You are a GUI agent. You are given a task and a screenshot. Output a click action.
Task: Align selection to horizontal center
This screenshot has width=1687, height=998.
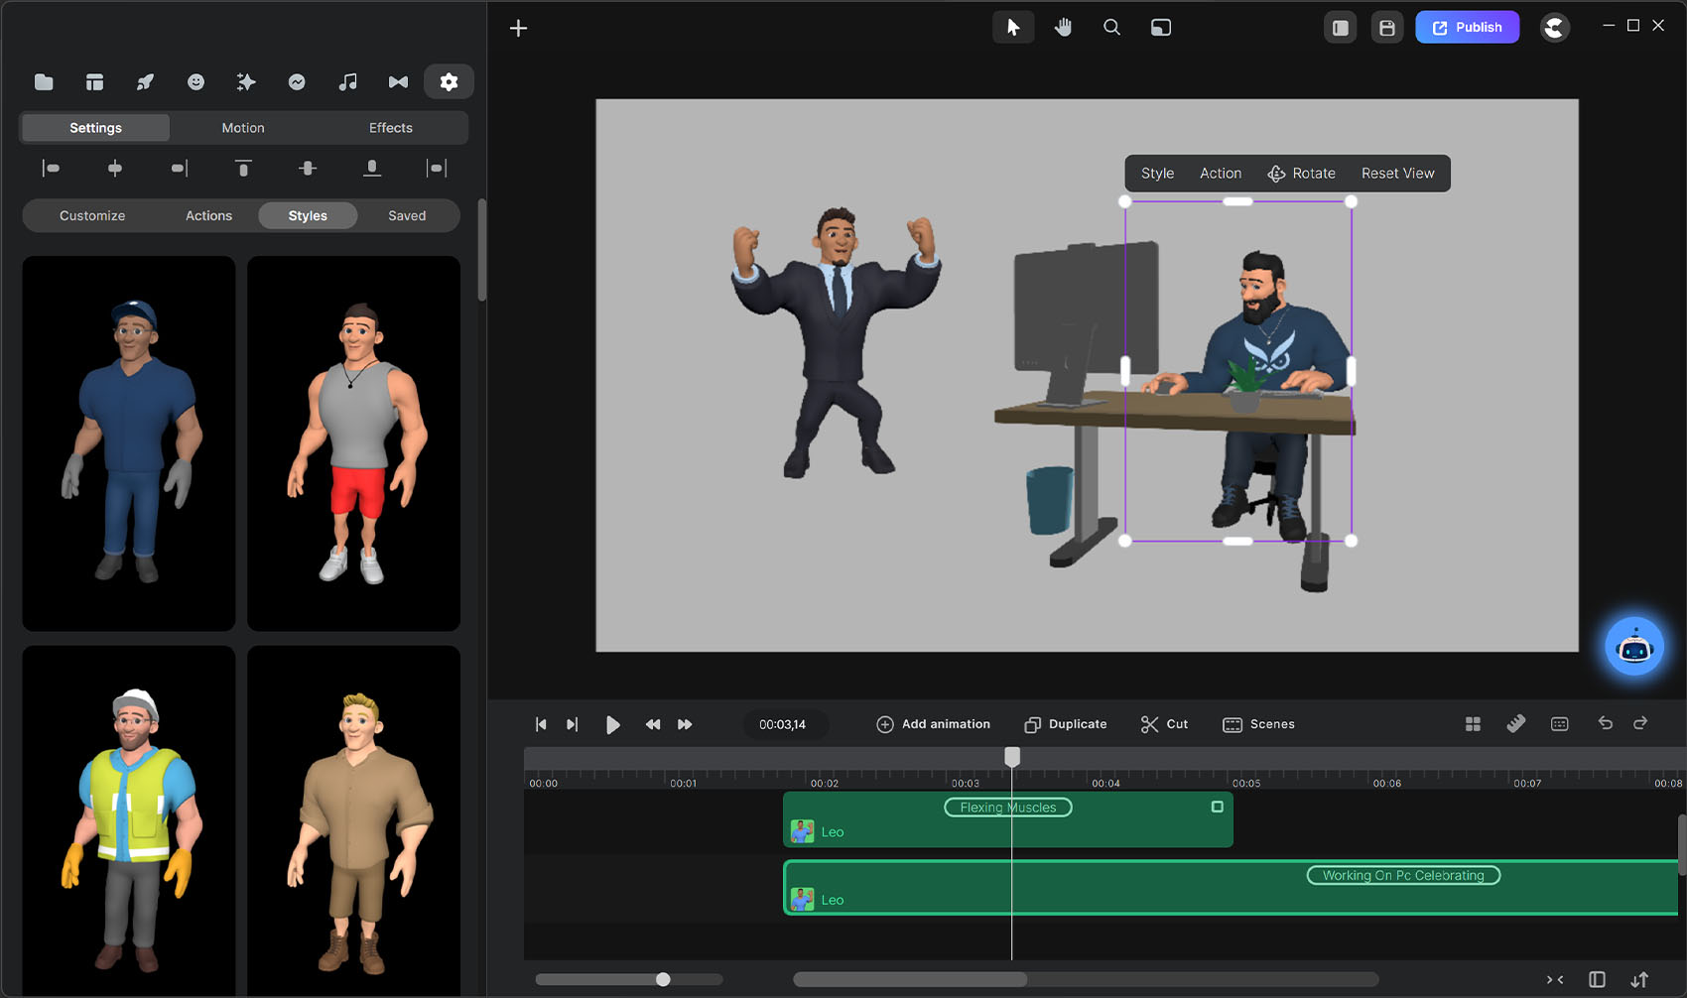[115, 169]
